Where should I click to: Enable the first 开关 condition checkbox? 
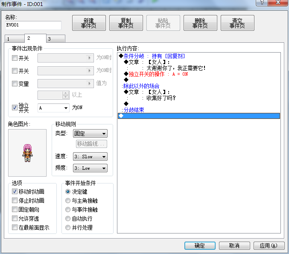pyautogui.click(x=15, y=58)
